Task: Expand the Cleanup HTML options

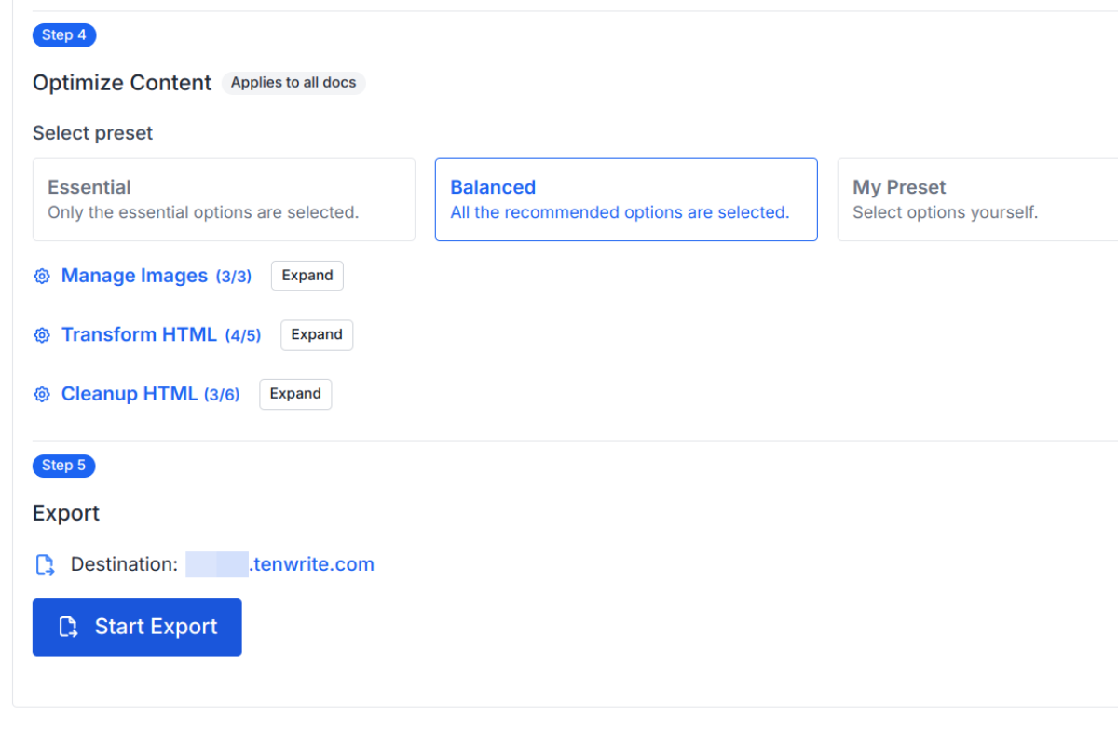Action: [295, 394]
